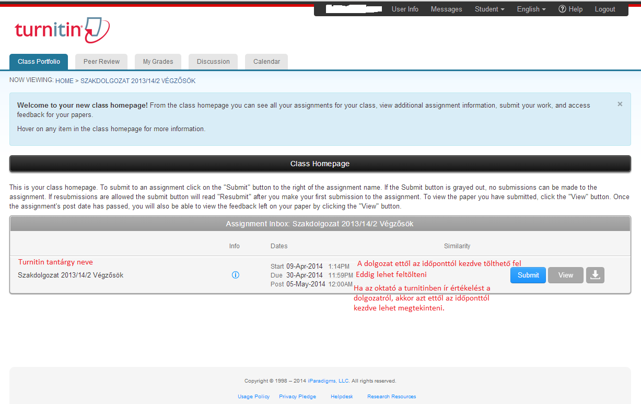Follow the HOME breadcrumb link

(64, 81)
